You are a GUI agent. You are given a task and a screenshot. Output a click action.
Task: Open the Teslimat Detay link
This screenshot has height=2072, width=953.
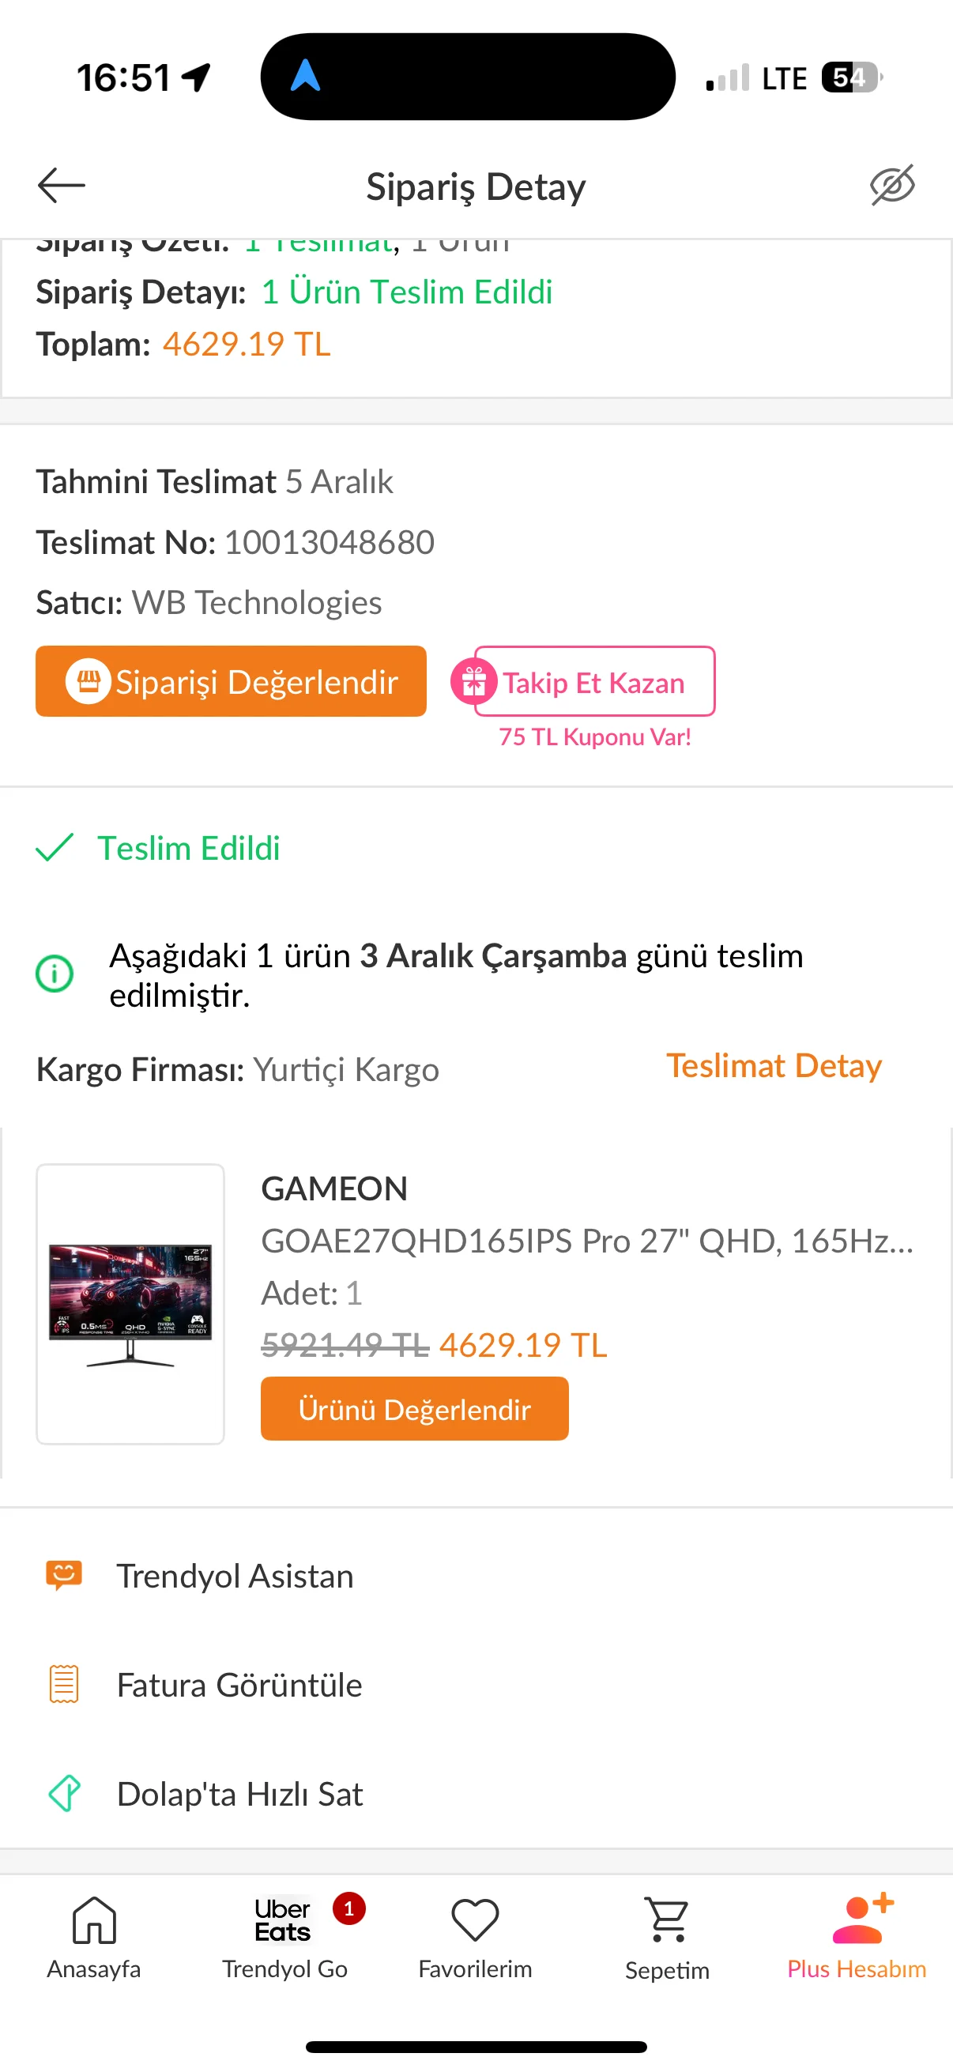tap(774, 1066)
